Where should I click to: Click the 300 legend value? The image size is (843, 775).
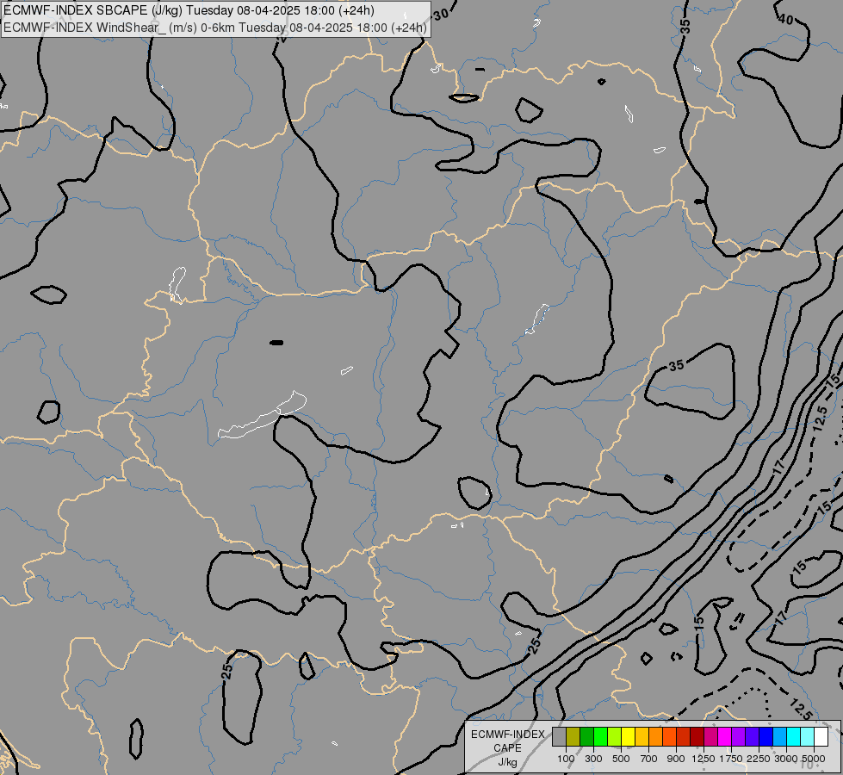tap(593, 759)
